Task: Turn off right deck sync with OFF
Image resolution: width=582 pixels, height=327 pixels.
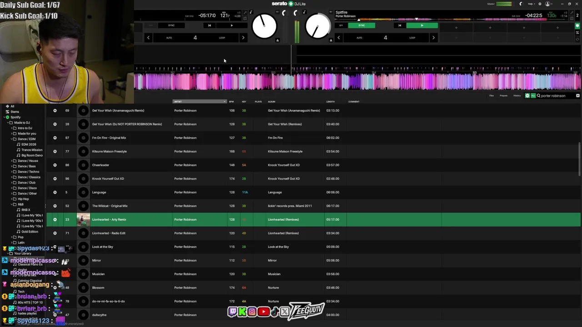Action: [x=341, y=25]
